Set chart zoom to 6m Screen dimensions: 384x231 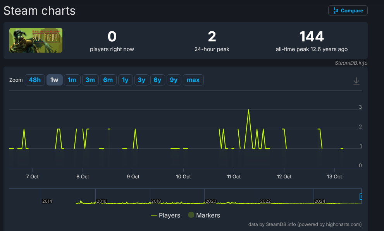(x=108, y=80)
